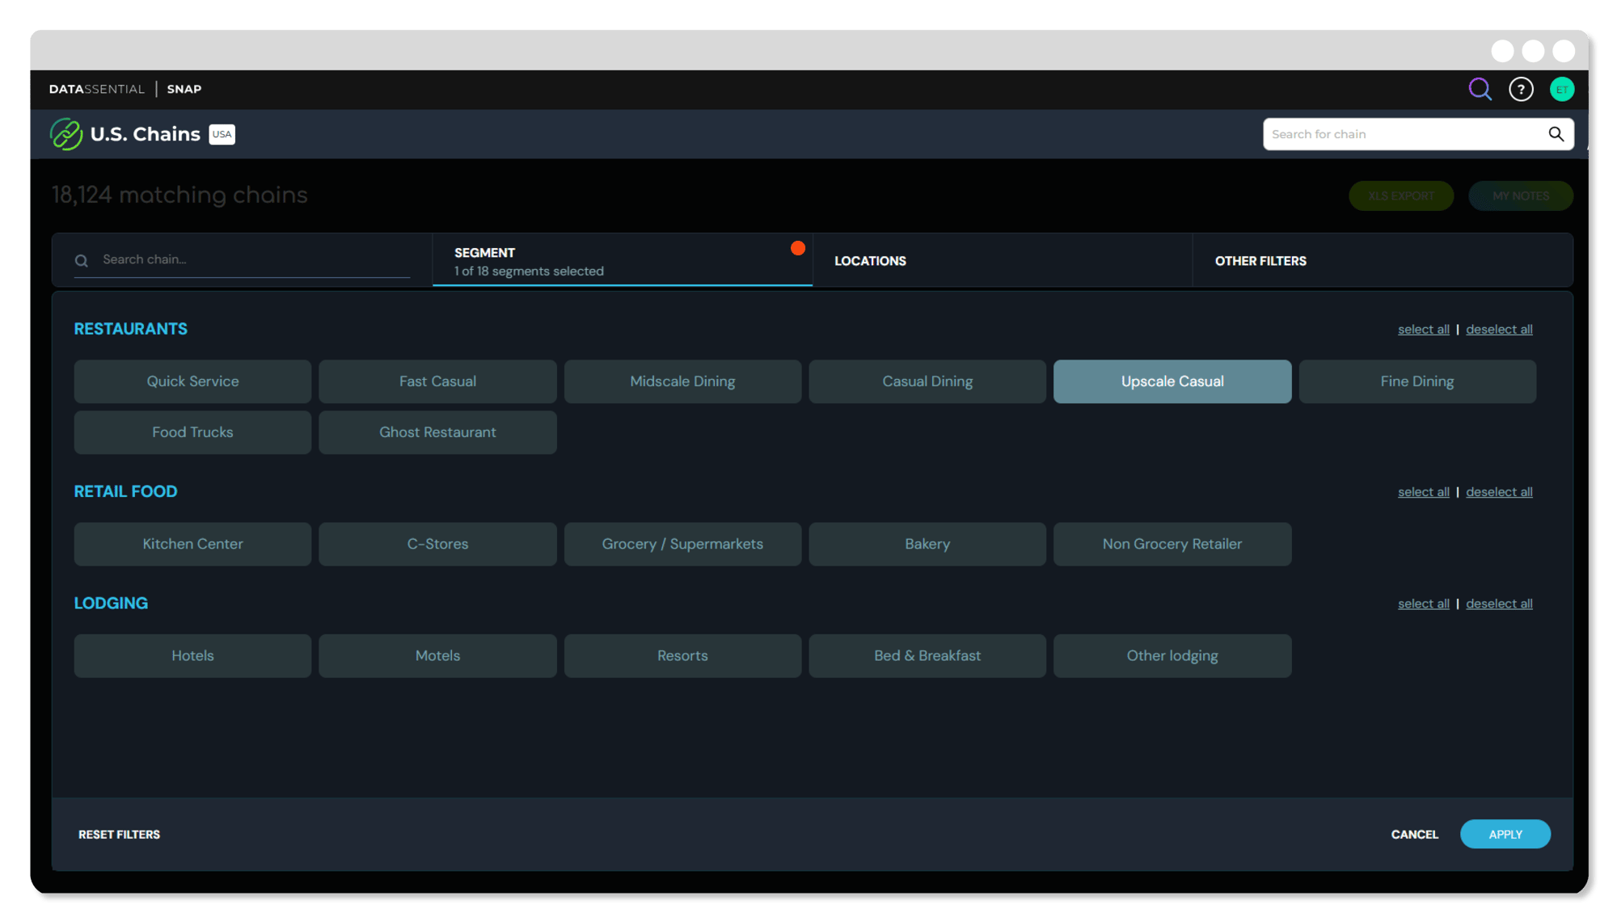The image size is (1617, 909).
Task: Click the U.S. Chains link logo icon
Action: tap(65, 134)
